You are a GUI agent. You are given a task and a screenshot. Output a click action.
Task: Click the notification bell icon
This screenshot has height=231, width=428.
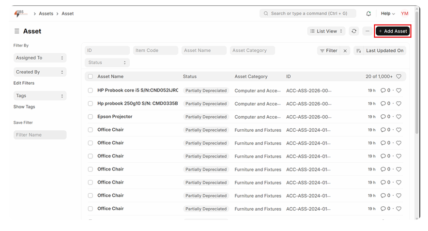coord(368,14)
